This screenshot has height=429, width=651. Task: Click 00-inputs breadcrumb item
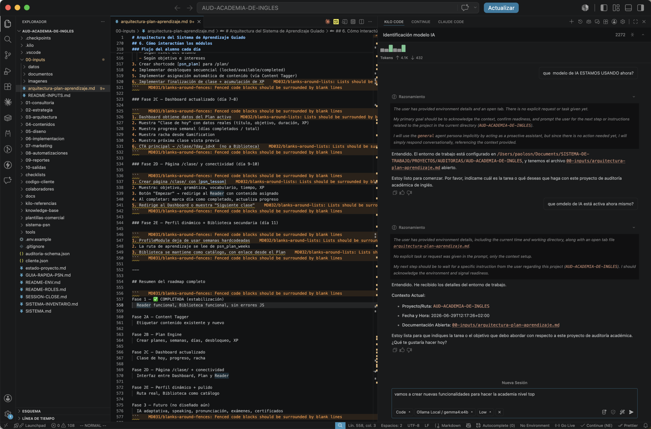pyautogui.click(x=125, y=31)
